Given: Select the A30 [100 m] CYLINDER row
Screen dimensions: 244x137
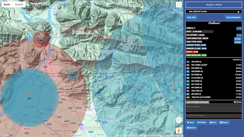Looking at the screenshot, I should [x=214, y=97].
